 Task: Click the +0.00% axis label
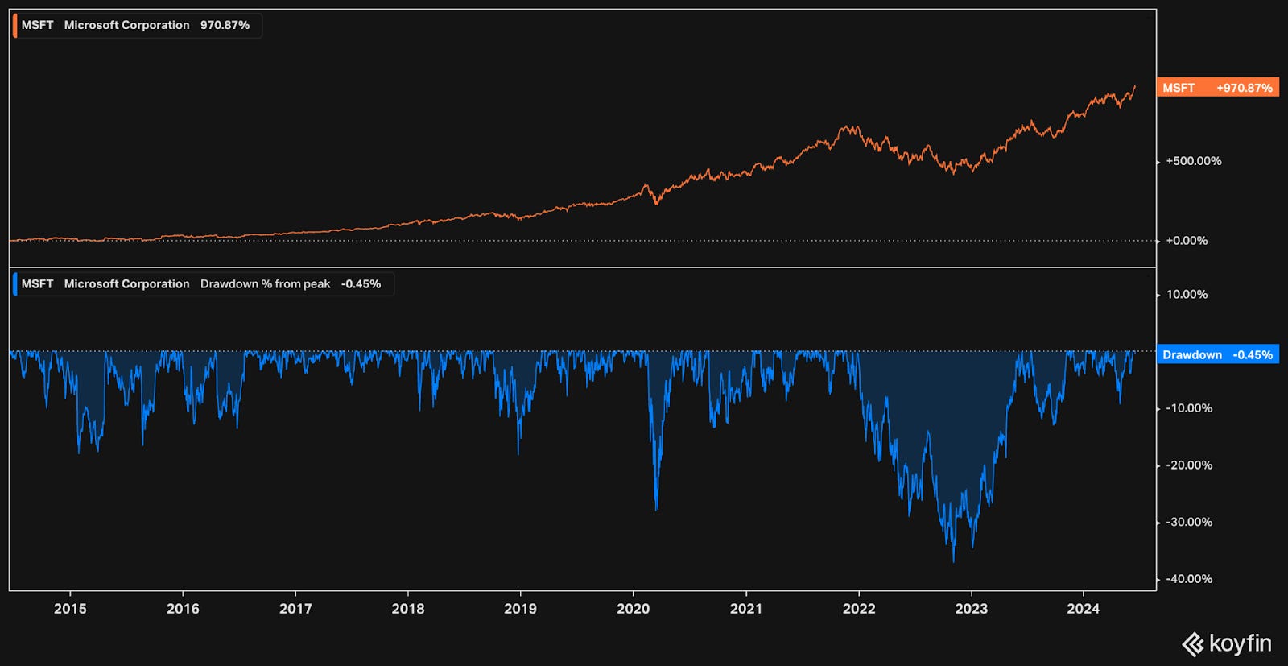pos(1187,241)
